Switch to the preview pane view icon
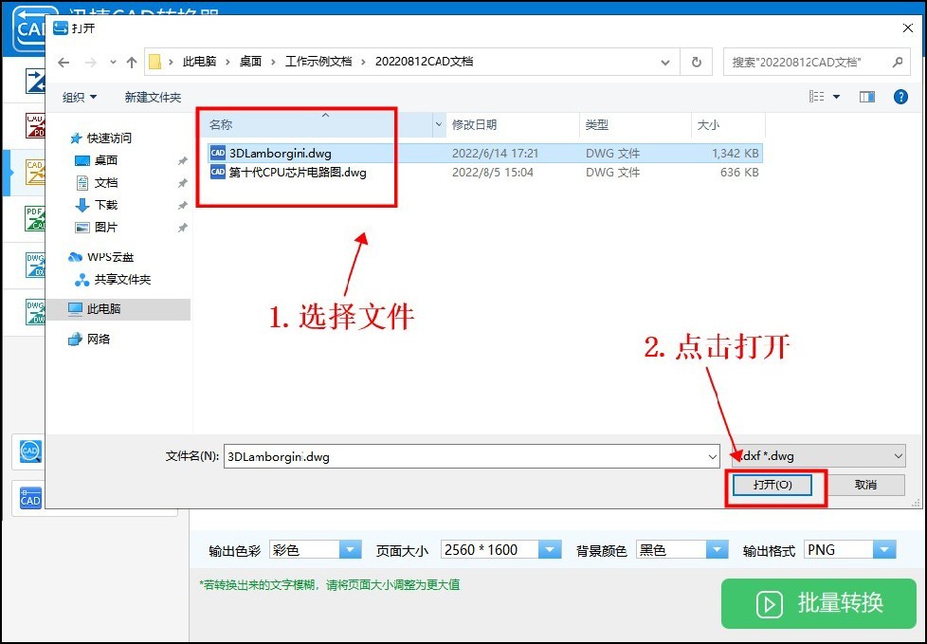The image size is (927, 644). pos(867,96)
